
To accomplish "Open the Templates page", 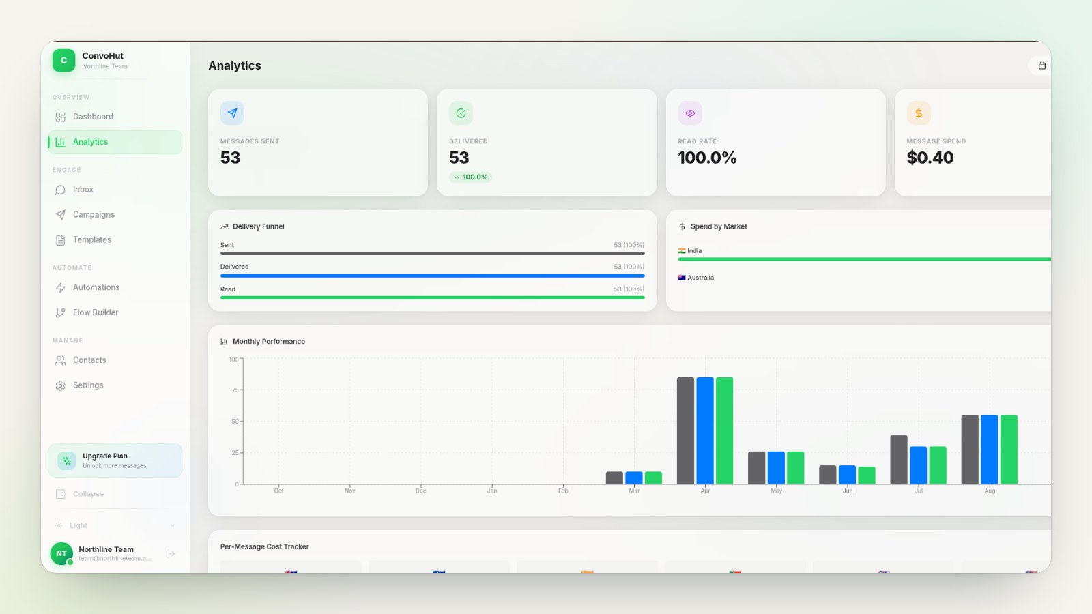I will point(115,240).
